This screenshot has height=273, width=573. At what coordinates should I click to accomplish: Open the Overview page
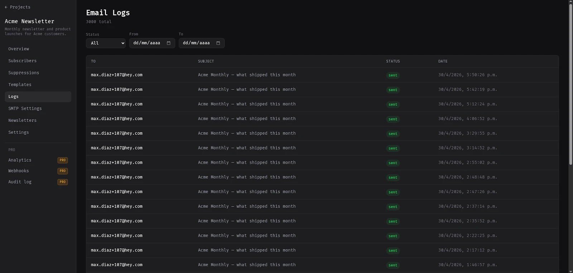[x=38, y=49]
